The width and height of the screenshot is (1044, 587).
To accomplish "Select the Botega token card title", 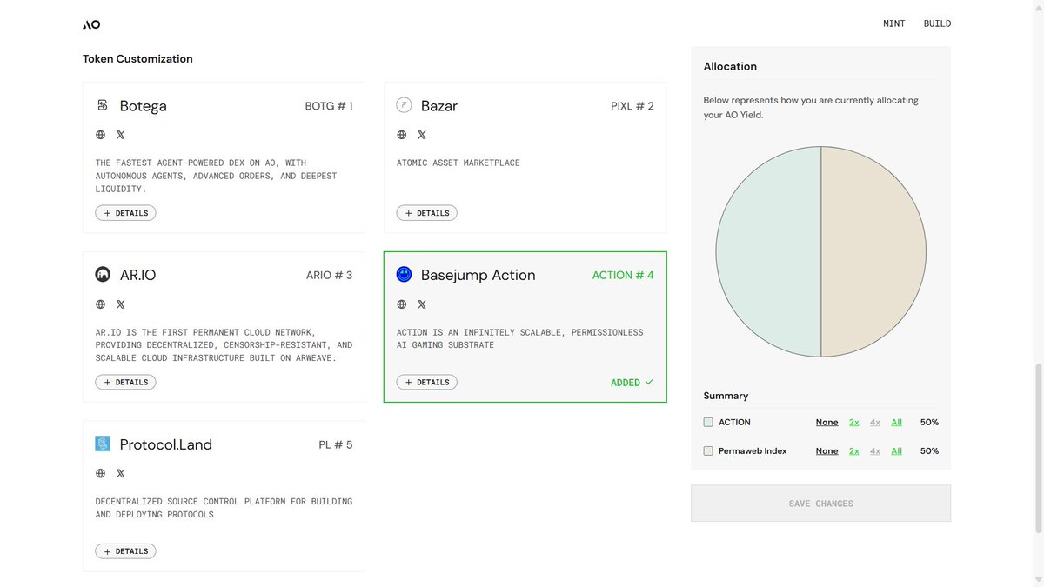I will pyautogui.click(x=144, y=106).
